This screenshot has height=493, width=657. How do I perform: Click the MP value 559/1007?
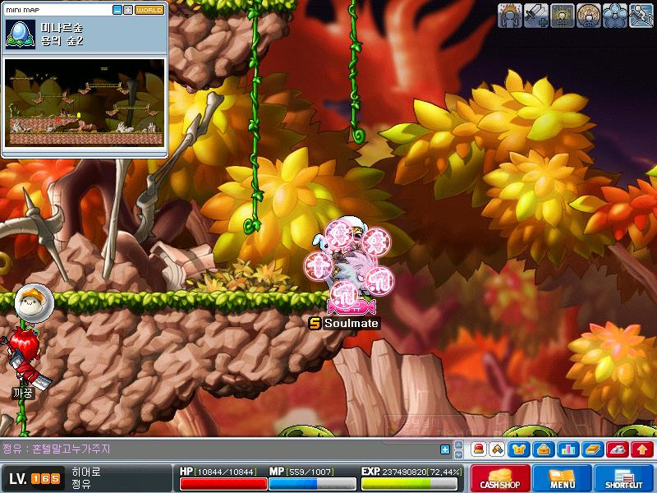coord(310,472)
